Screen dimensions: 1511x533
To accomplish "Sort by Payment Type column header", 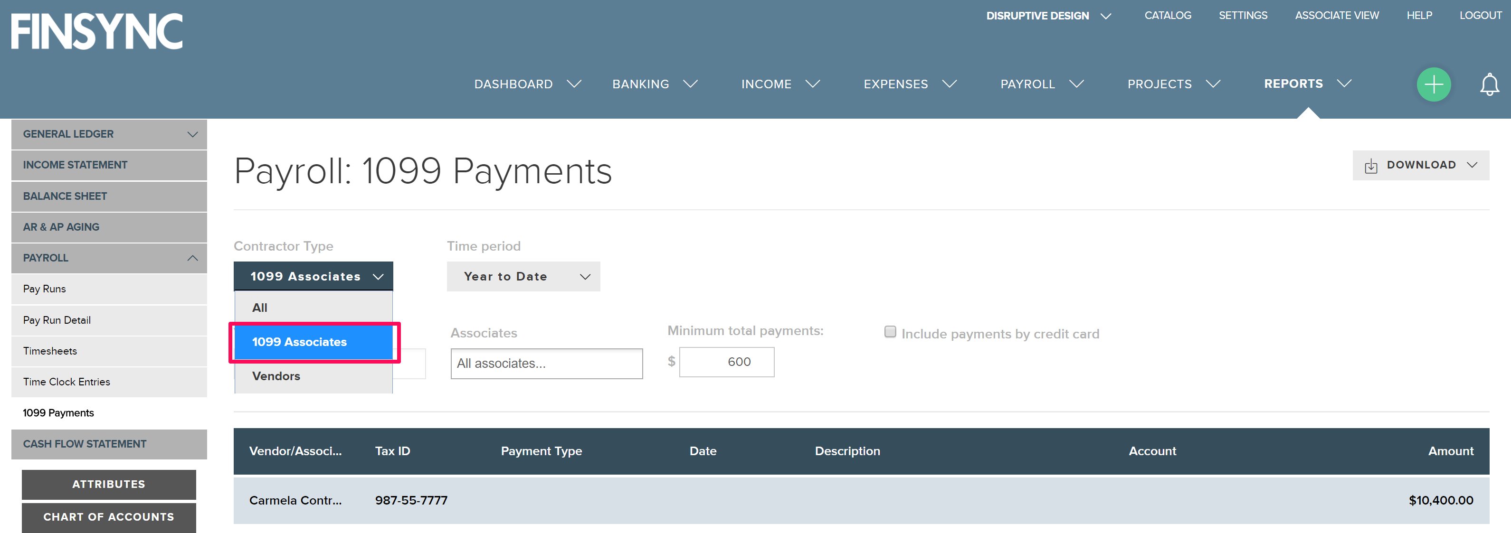I will [x=541, y=451].
